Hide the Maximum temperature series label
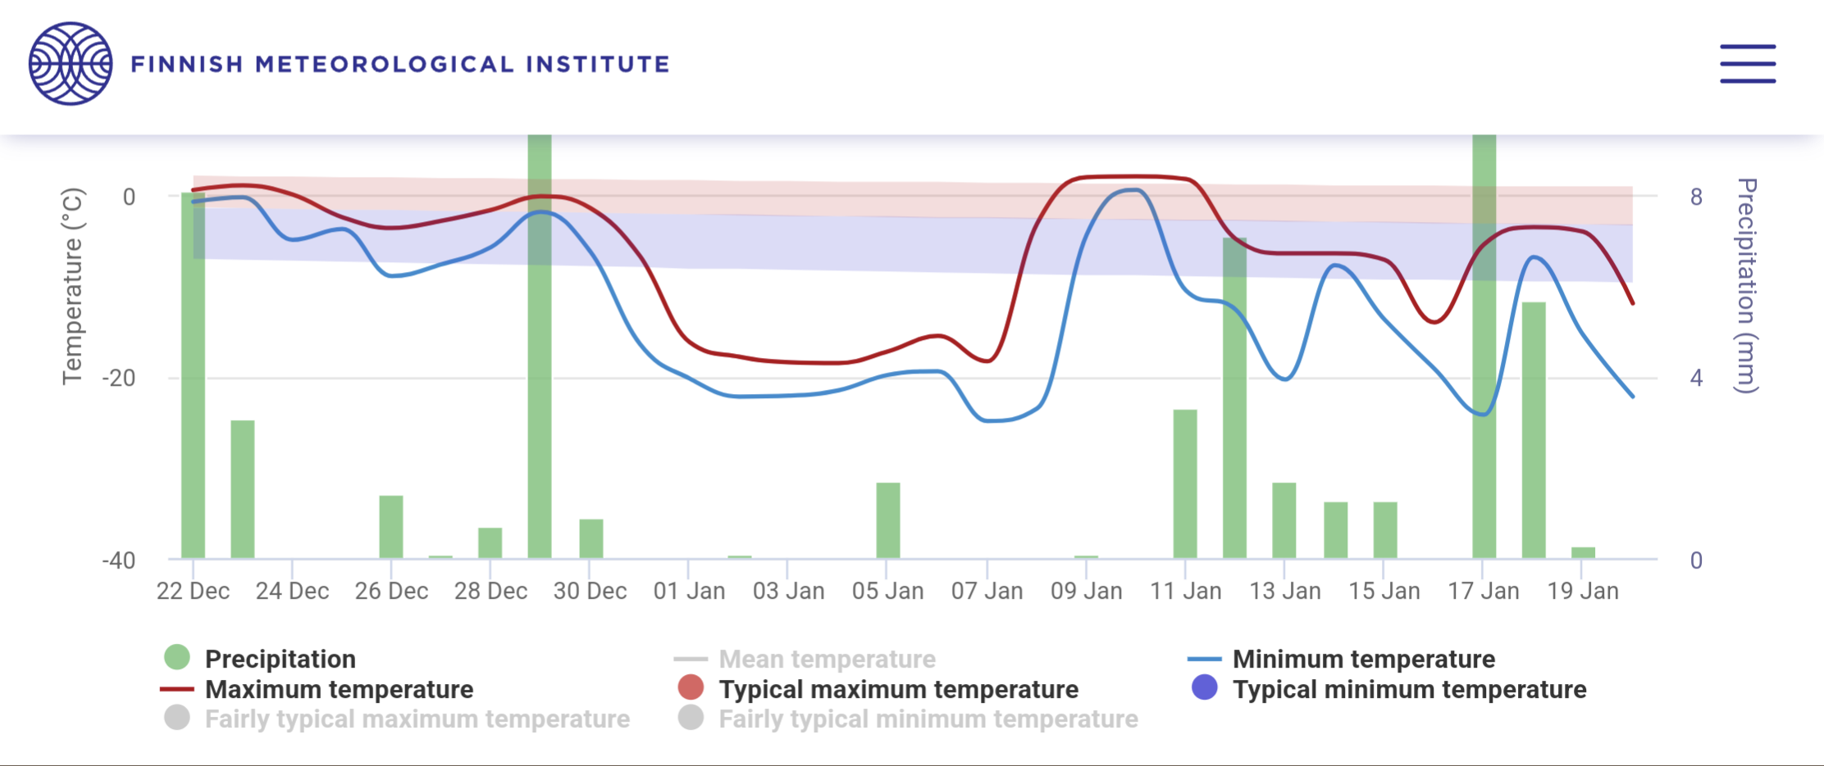The width and height of the screenshot is (1824, 766). (339, 689)
